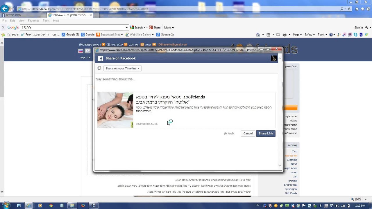Image resolution: width=372 pixels, height=209 pixels.
Task: Open the Google search box dropdown arrow
Action: click(127, 28)
